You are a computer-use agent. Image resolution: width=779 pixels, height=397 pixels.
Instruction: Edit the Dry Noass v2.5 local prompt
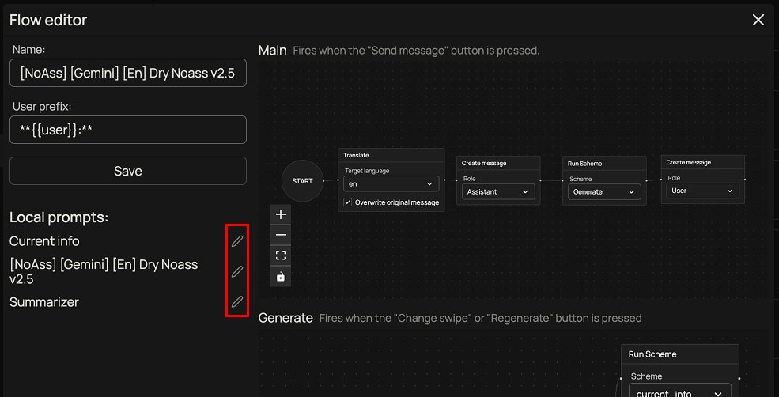[236, 271]
